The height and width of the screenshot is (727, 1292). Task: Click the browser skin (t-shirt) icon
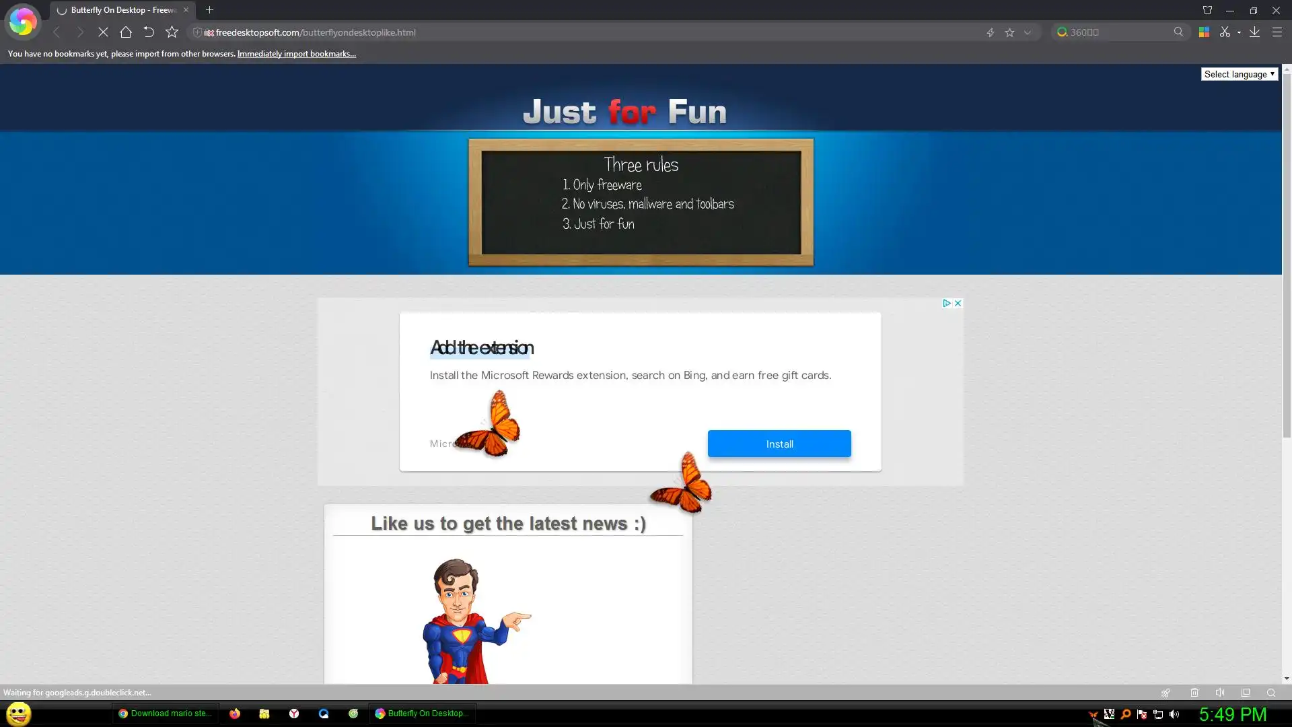[1207, 10]
